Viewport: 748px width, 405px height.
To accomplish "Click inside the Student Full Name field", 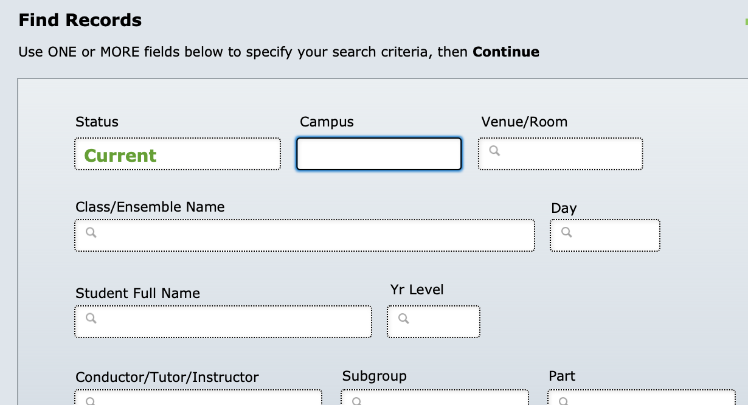I will (x=223, y=322).
